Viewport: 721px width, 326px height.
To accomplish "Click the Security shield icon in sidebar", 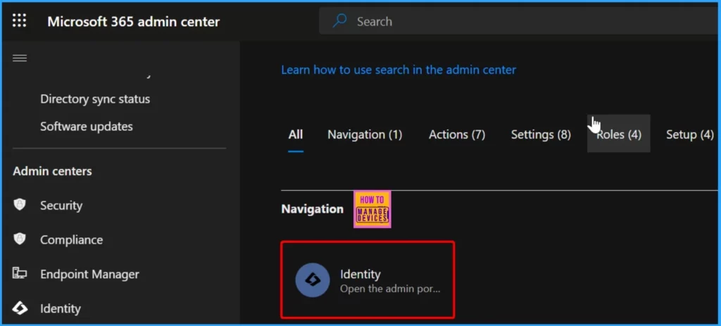I will pos(19,205).
